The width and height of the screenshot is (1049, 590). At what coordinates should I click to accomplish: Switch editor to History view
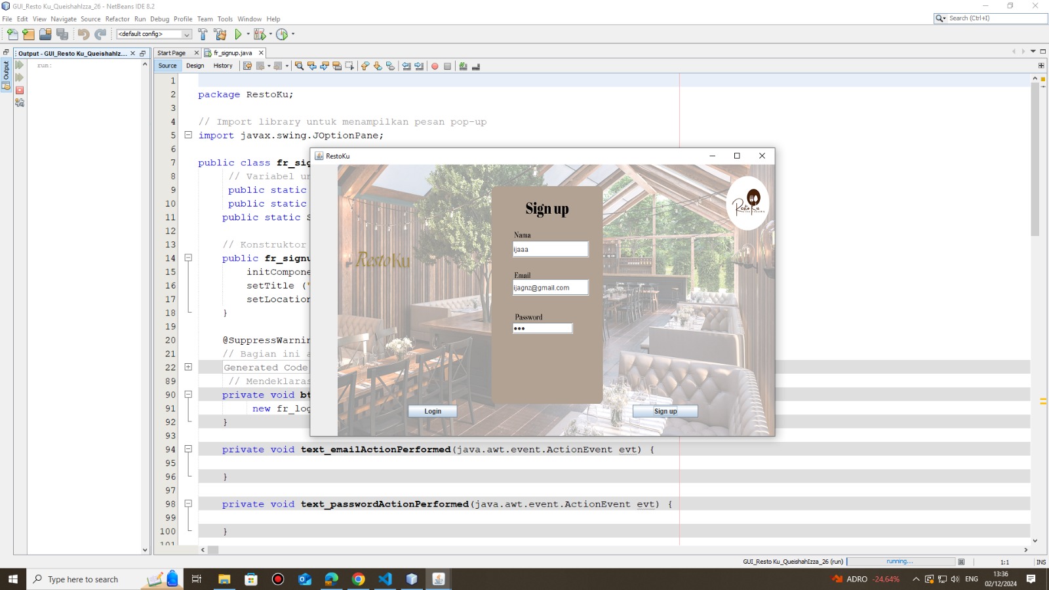point(223,66)
